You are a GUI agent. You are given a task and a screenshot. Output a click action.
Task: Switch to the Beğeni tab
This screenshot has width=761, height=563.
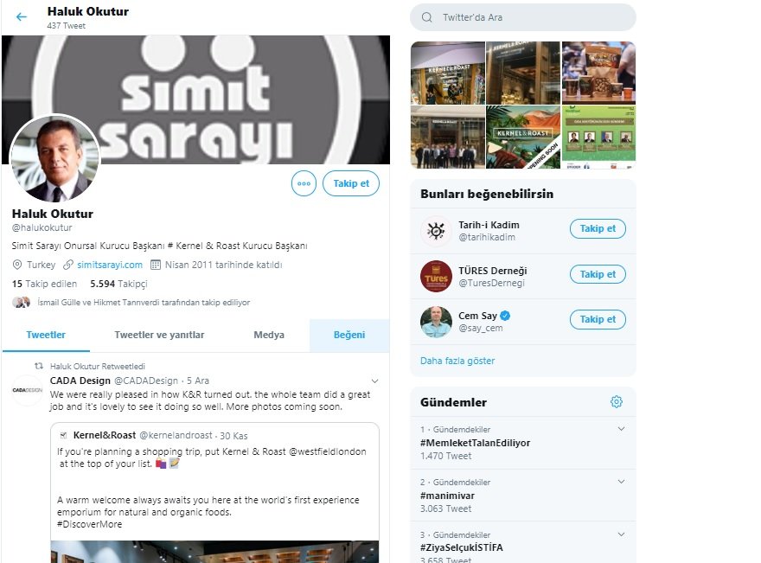tap(349, 335)
